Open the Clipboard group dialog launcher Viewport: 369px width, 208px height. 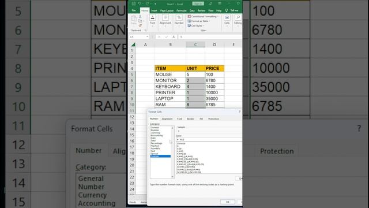coord(146,31)
